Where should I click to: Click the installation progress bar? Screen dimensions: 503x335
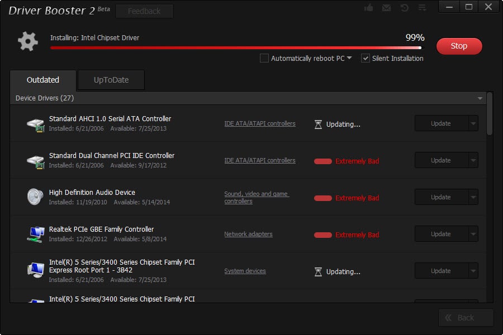(x=235, y=48)
